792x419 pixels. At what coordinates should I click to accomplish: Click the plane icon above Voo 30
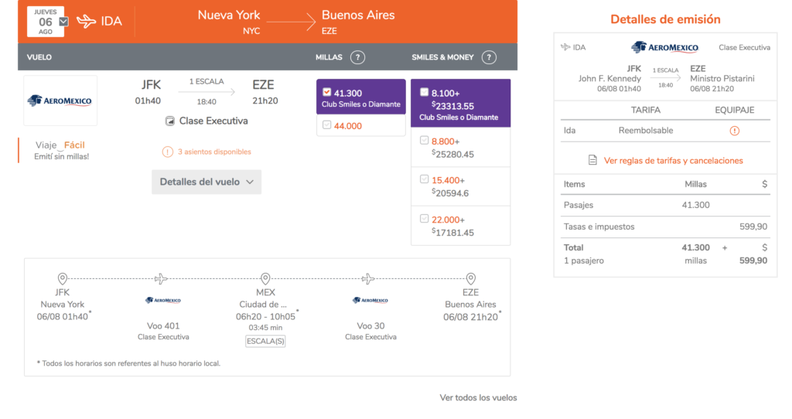[x=368, y=278]
